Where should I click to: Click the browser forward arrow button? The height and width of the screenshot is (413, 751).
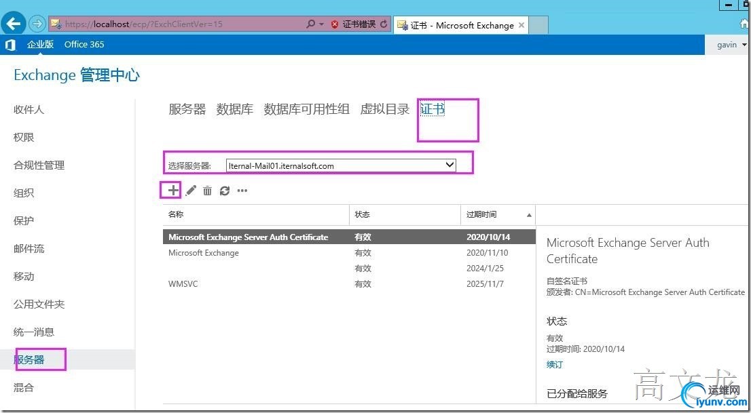(x=37, y=24)
